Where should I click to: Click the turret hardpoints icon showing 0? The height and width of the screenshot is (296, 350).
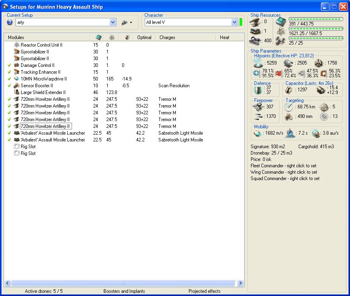pos(255,22)
